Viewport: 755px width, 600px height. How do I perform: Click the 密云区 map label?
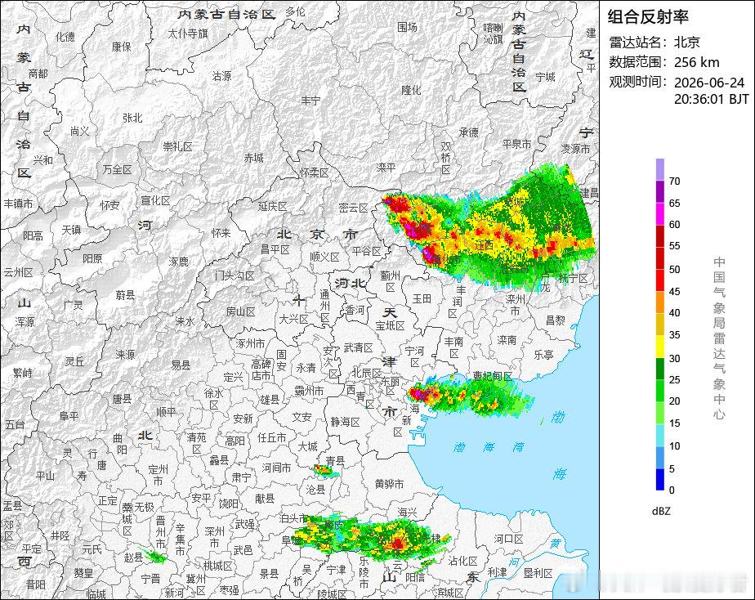click(353, 208)
